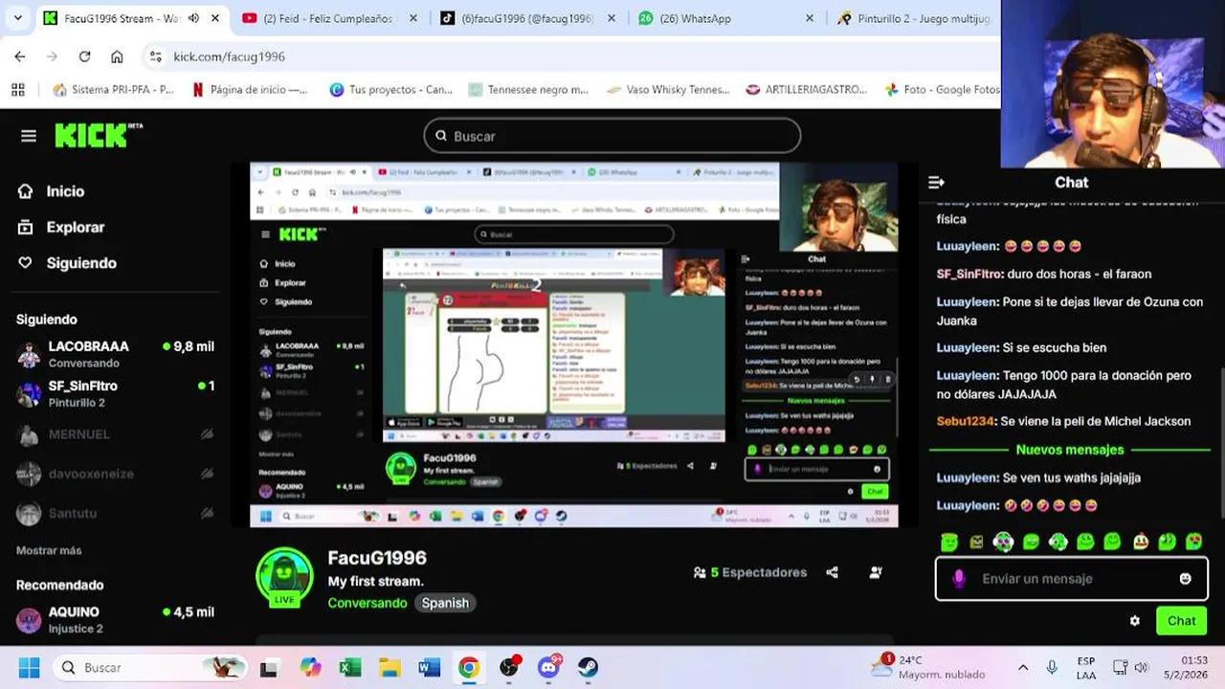Open site info icon in address bar
This screenshot has width=1225, height=689.
pyautogui.click(x=156, y=56)
